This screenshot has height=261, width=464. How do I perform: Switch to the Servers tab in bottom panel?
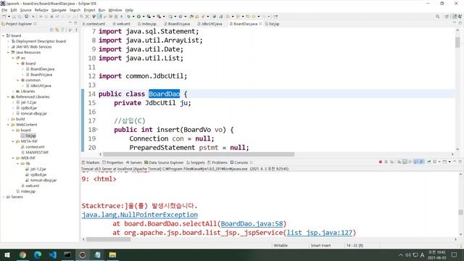[x=133, y=162]
